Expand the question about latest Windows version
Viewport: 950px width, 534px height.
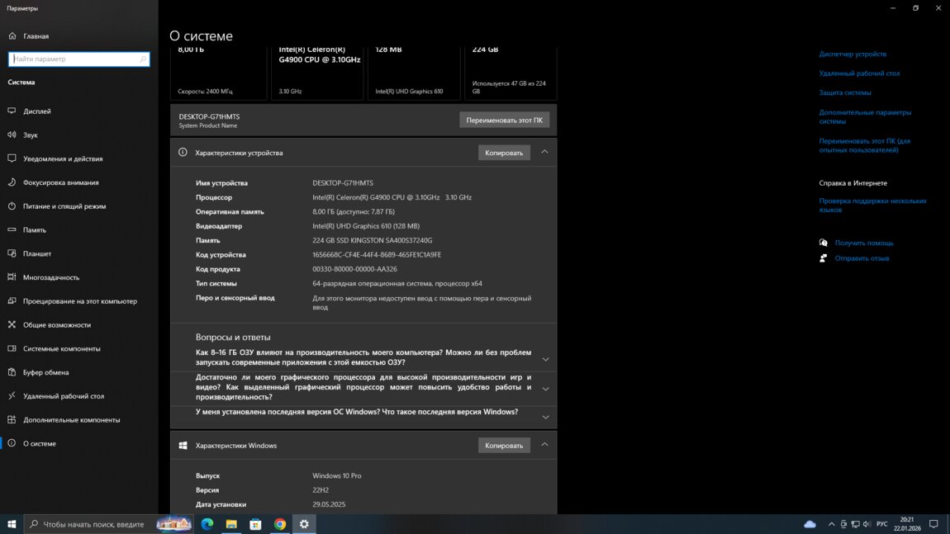click(x=545, y=417)
